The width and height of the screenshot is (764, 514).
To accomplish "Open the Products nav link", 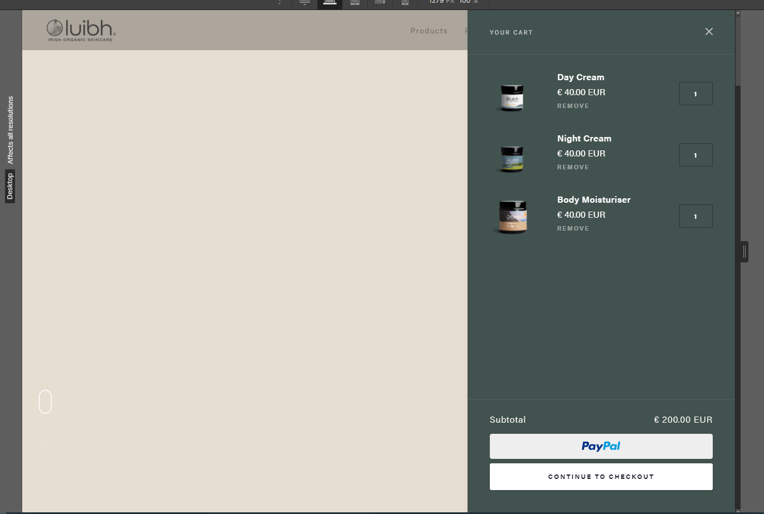I will pyautogui.click(x=429, y=31).
